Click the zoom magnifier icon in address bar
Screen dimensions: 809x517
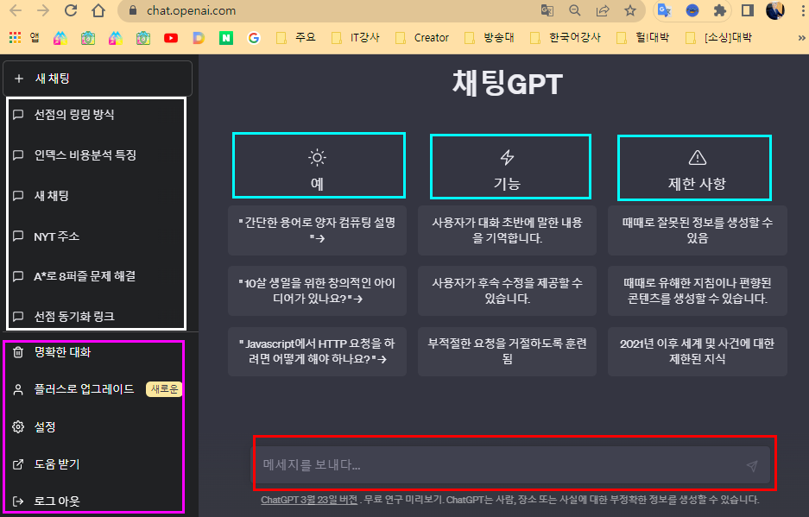[x=575, y=11]
